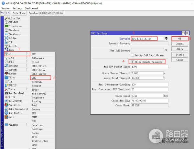The height and width of the screenshot is (149, 194).
Task: Click the CAPsMAN antenna icon
Action: pos(6,22)
